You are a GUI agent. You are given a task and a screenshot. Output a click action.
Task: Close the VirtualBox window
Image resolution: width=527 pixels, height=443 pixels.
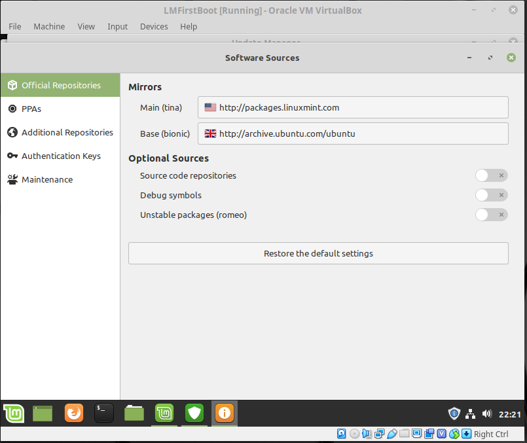[x=513, y=10]
